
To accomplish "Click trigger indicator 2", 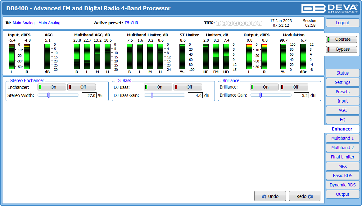I will coord(224,23).
